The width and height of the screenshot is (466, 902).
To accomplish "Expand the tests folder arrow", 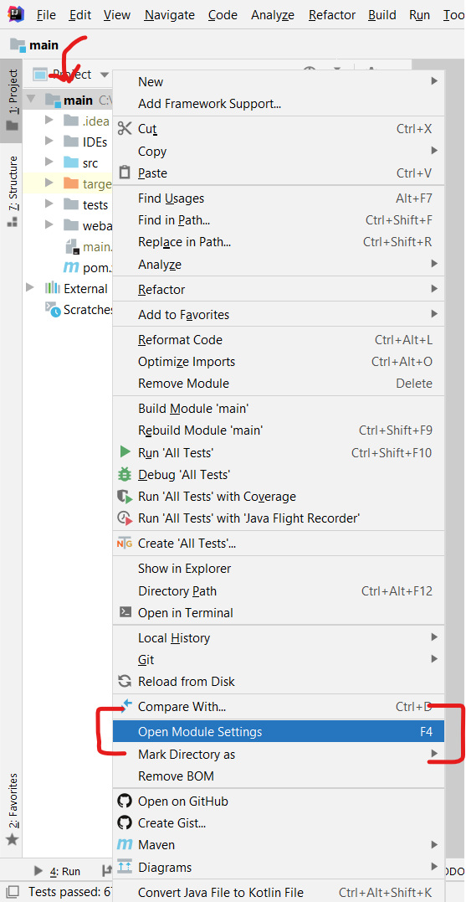I will point(49,204).
